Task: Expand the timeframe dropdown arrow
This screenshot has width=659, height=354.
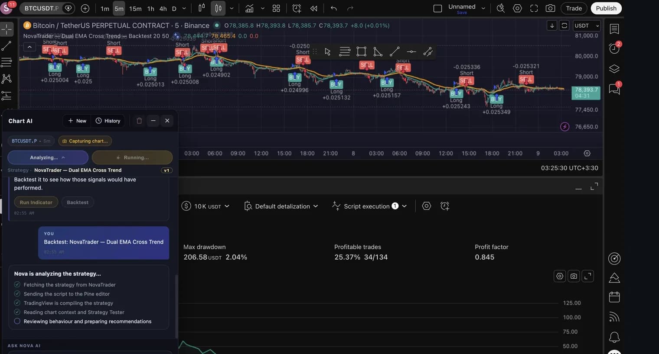Action: click(184, 8)
